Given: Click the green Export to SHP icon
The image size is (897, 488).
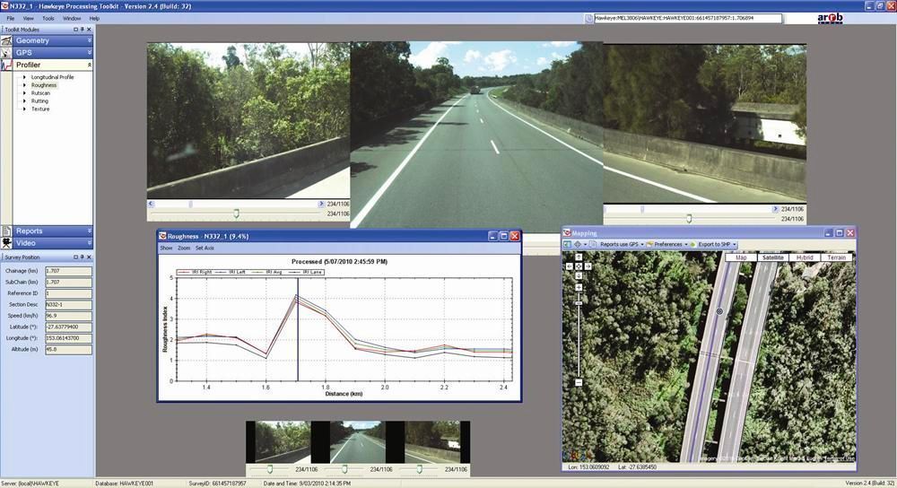Looking at the screenshot, I should pos(692,244).
